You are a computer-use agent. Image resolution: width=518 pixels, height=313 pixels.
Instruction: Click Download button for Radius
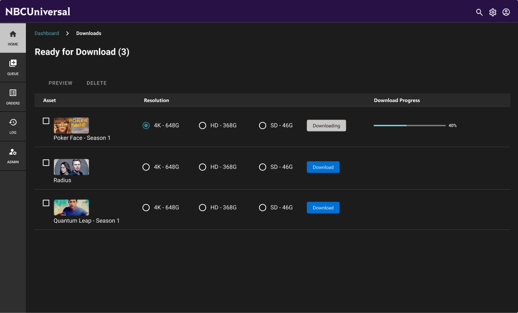[323, 167]
